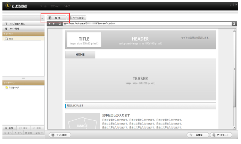Select the その他ページ panel header
Screen dimensions: 241x144
coord(24,82)
